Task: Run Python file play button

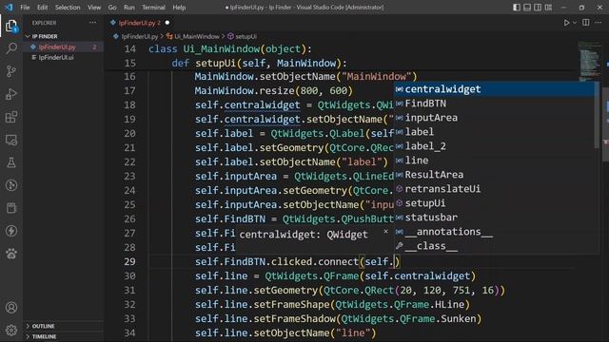Action: pyautogui.click(x=566, y=23)
